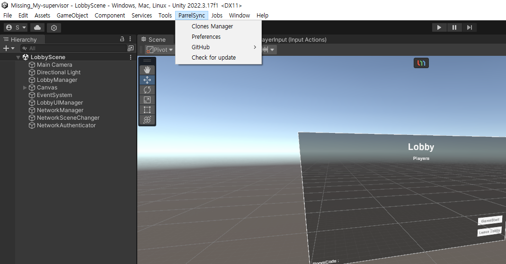Click the Unity Version Control scene overlay icon
506x264 pixels.
(421, 63)
